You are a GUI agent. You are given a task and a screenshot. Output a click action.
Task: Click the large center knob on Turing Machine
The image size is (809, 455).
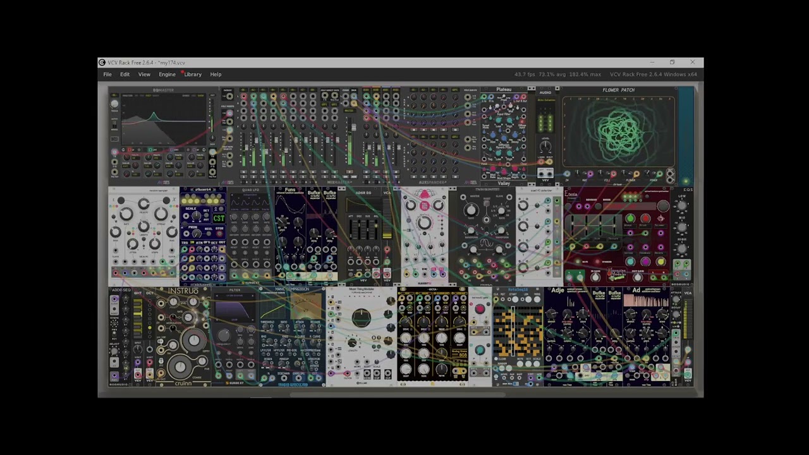(x=361, y=318)
